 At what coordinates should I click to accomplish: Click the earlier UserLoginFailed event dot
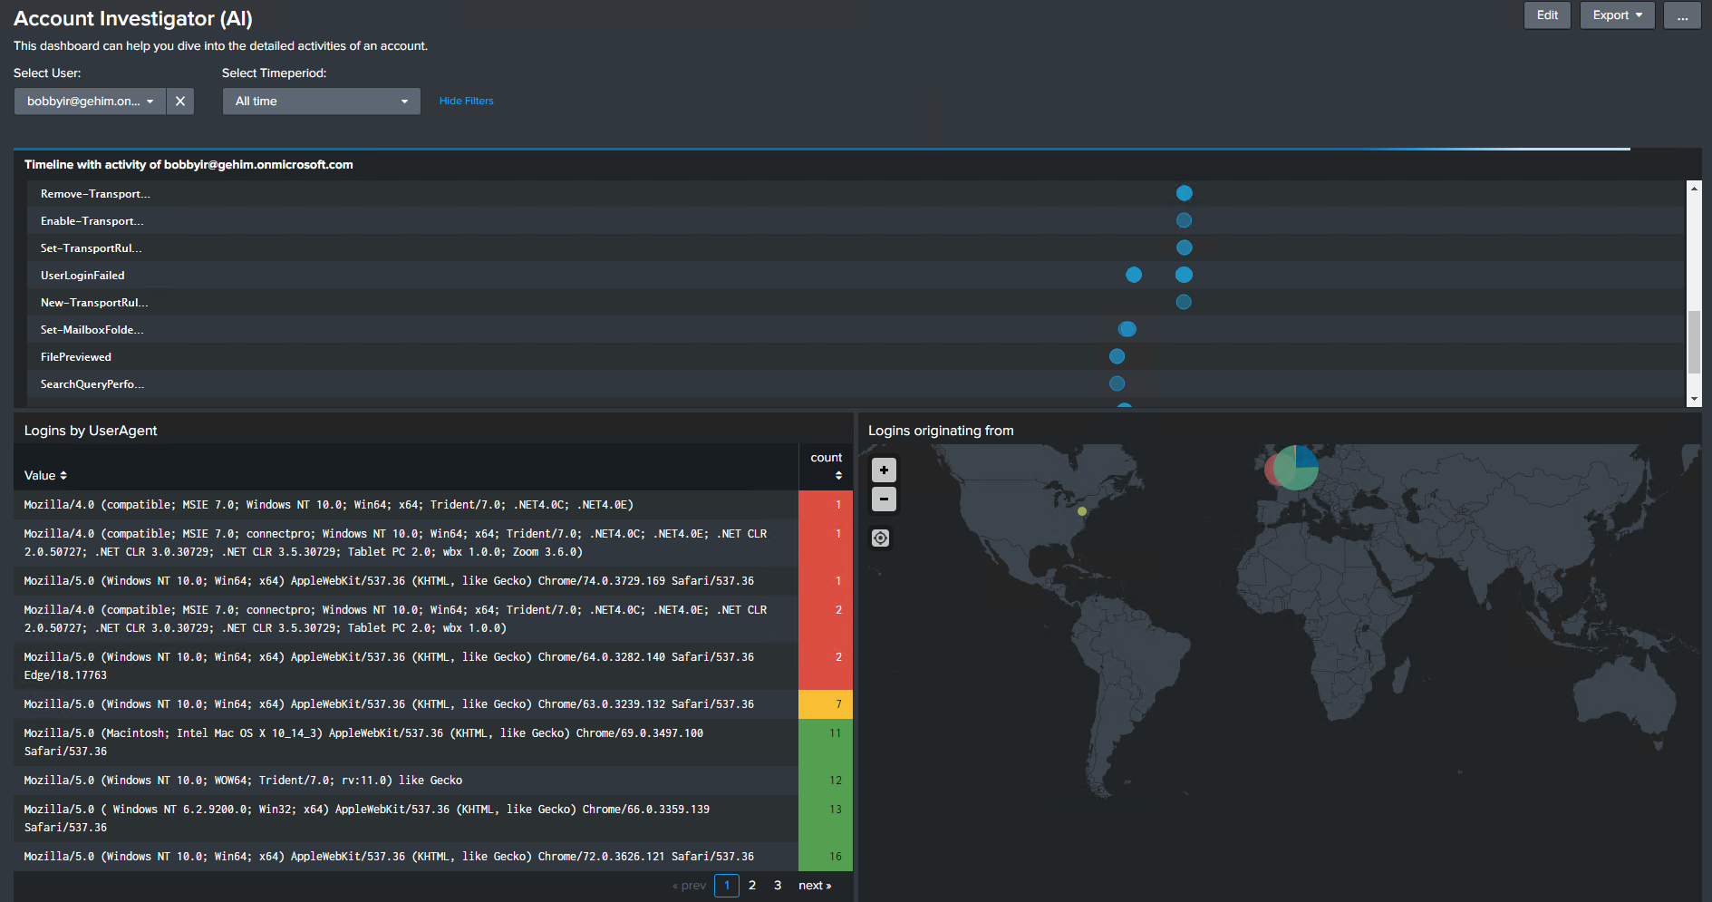1134,275
